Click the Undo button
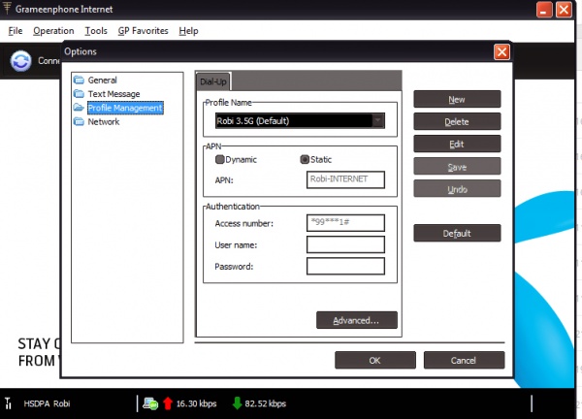This screenshot has height=419, width=582. tap(457, 189)
